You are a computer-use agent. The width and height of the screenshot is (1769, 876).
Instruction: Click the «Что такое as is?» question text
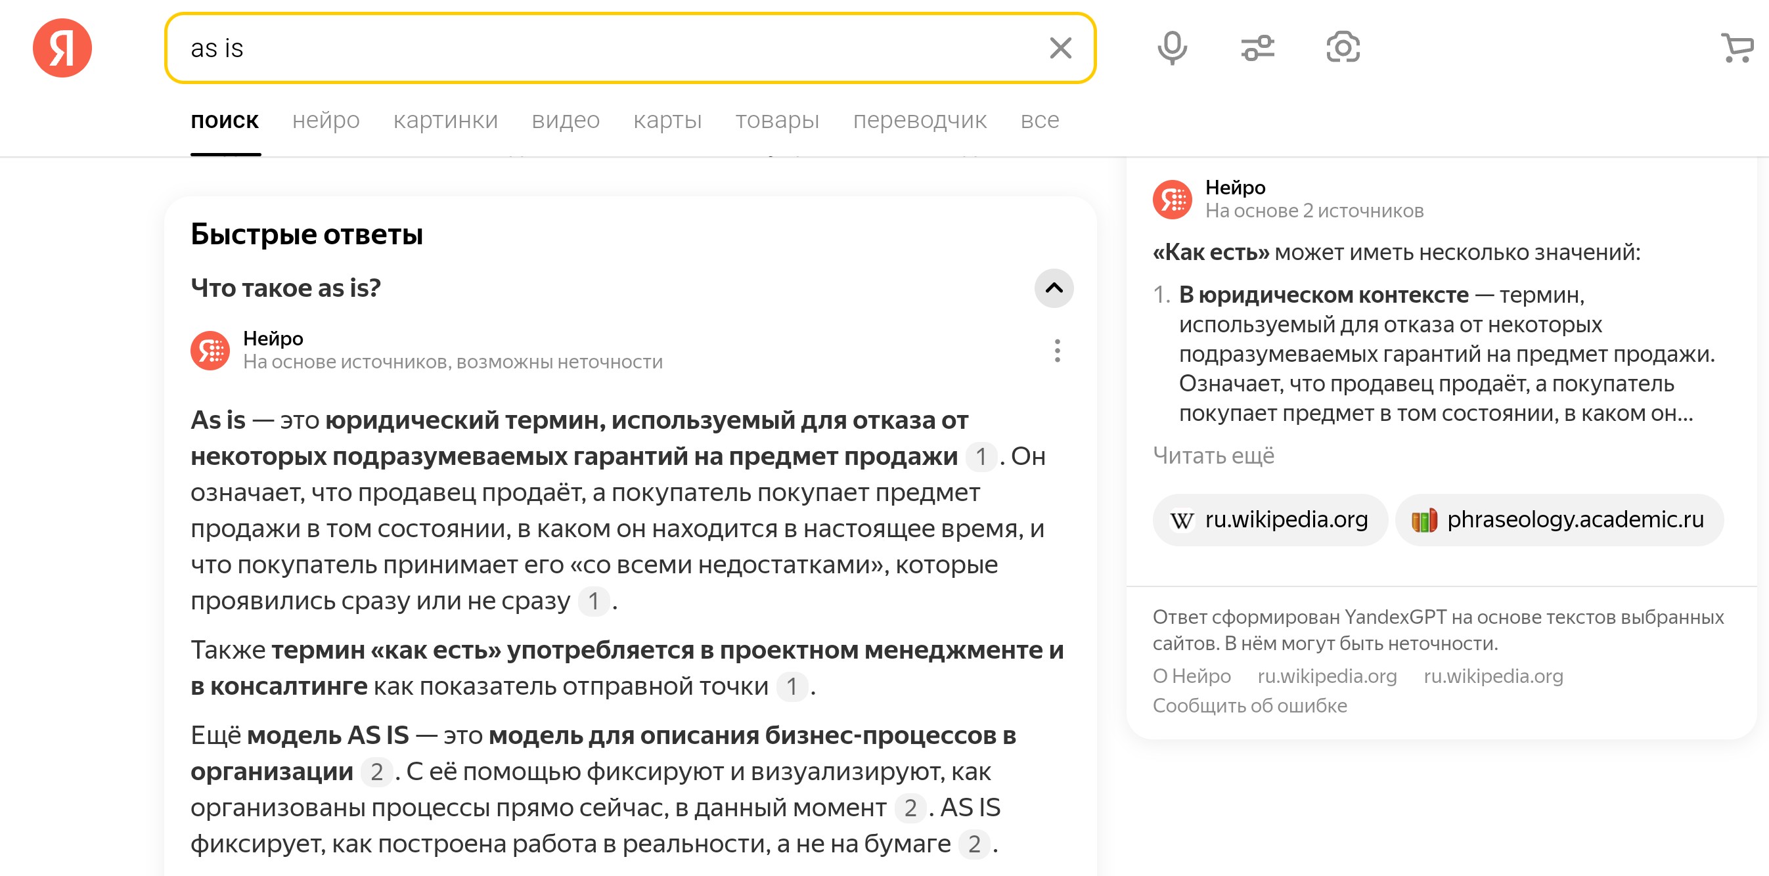285,288
